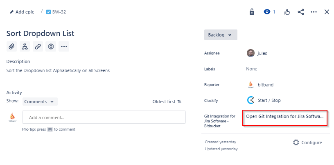
Task: Toggle Oldest first comment sort order
Action: [x=167, y=102]
